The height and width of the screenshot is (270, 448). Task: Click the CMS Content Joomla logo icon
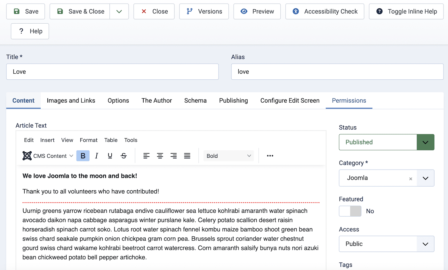click(27, 156)
